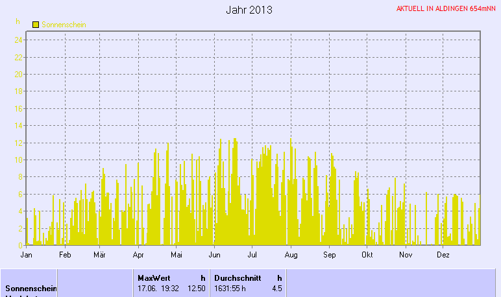Select the Jan label on the x-axis

[27, 255]
